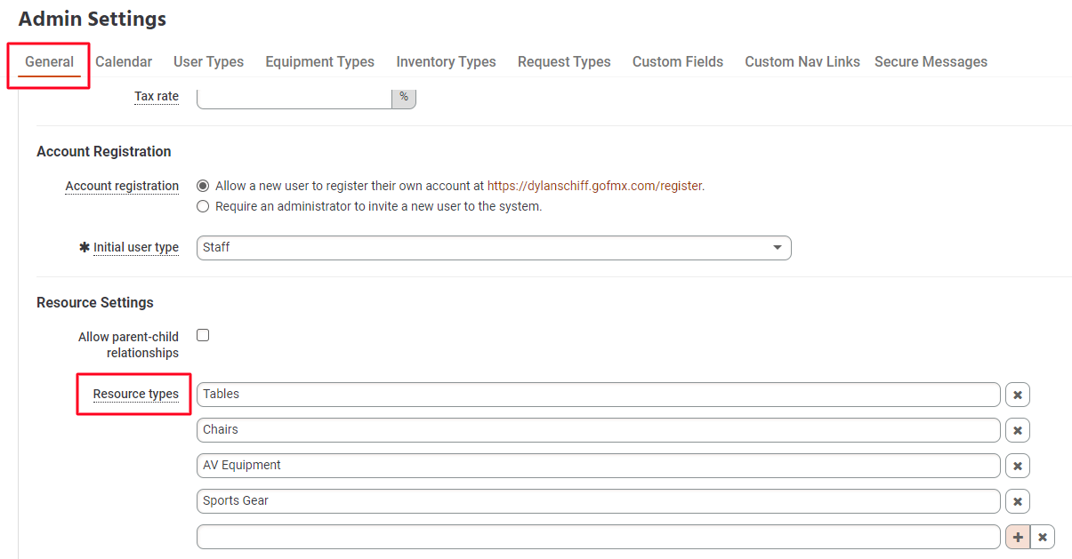Go to Equipment Types settings

tap(319, 61)
